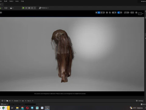The image size is (146, 110).
Task: Select the All breadcrumb
Action: click(x=10, y=101)
